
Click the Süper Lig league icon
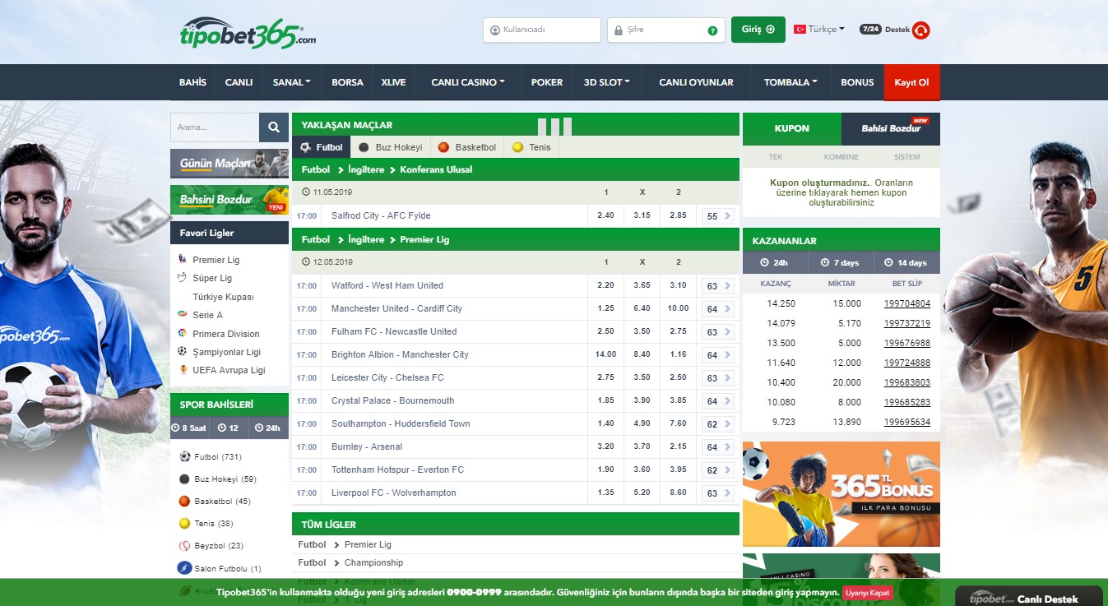point(183,278)
